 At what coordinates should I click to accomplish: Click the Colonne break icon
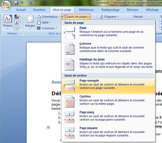(70, 49)
